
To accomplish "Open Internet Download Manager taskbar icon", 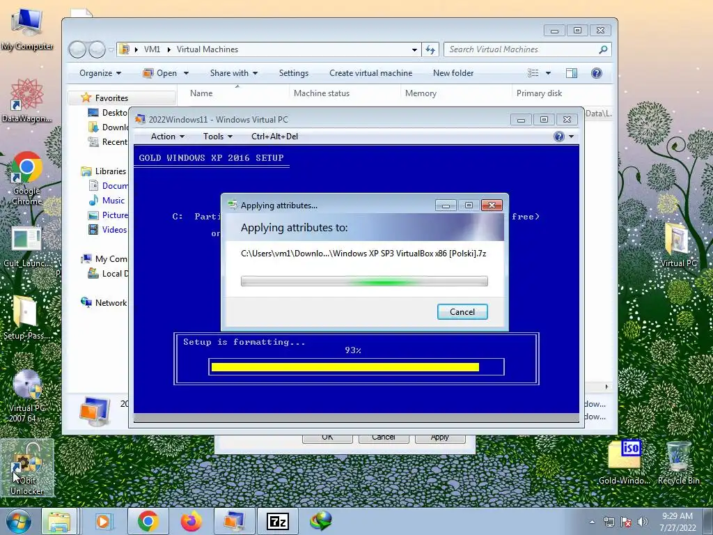I will click(x=320, y=521).
